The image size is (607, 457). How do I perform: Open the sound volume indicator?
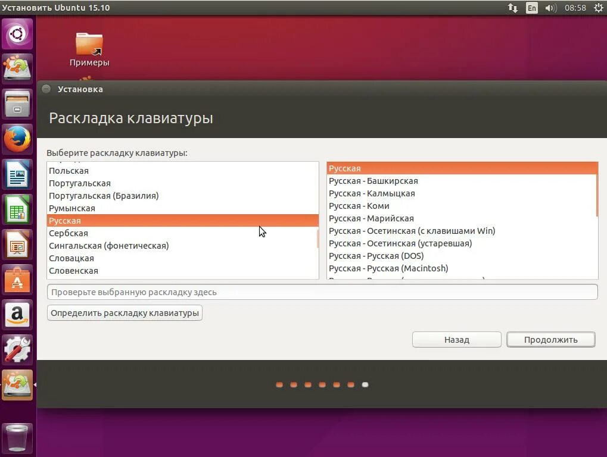(x=550, y=8)
